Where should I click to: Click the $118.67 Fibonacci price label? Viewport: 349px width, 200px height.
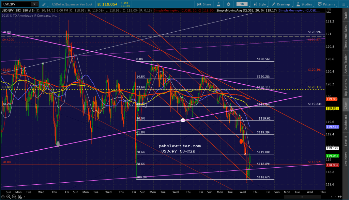tap(263, 177)
